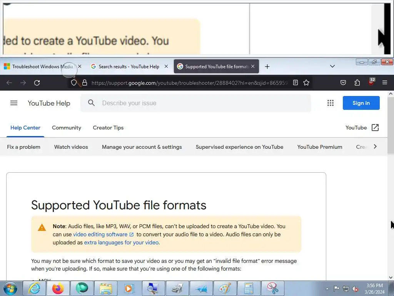Open paper plane app on taskbar
The image size is (394, 296).
tap(201, 288)
